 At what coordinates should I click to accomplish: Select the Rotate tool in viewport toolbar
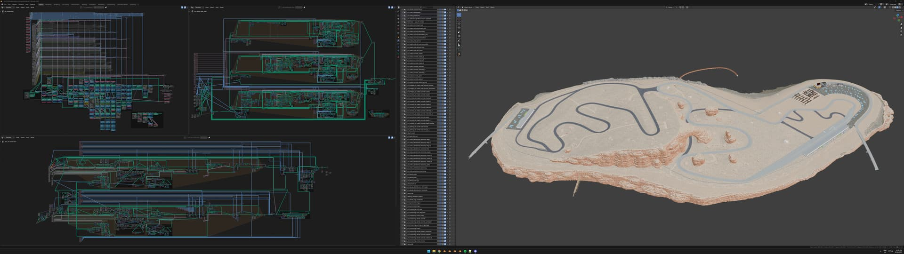[x=459, y=28]
